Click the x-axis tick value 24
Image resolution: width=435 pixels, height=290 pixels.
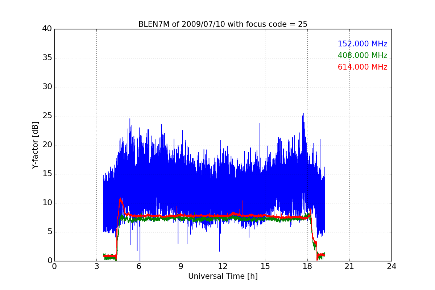point(391,266)
